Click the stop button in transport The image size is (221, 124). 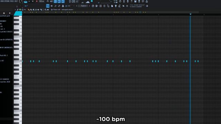coord(33,1)
